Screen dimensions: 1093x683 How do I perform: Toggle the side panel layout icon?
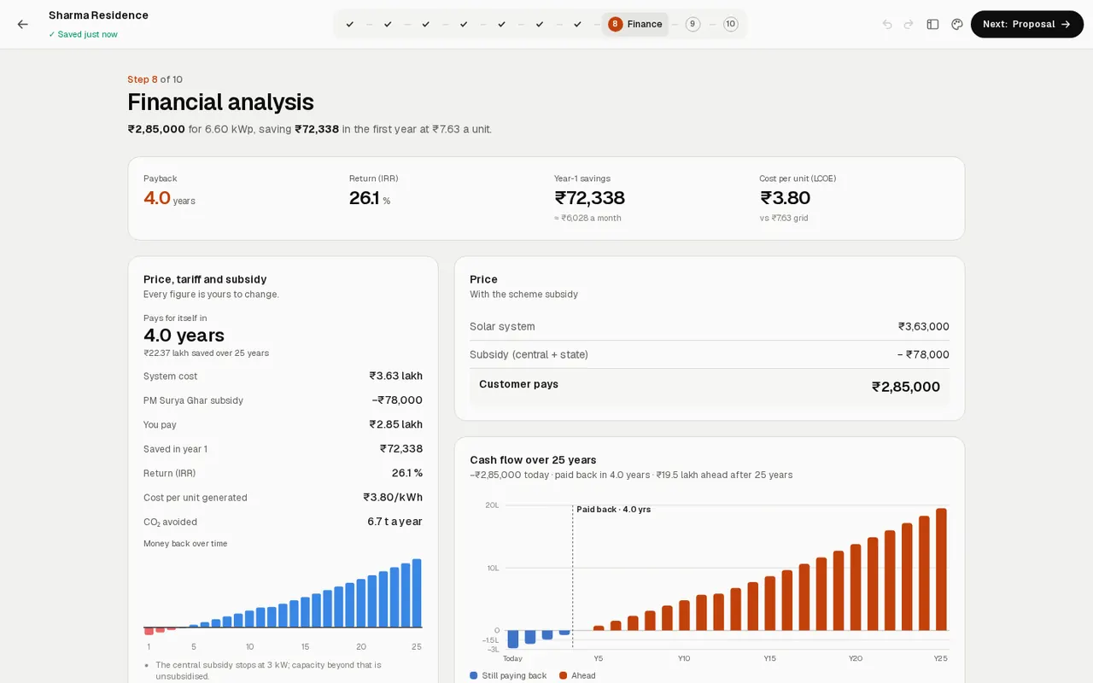click(932, 24)
